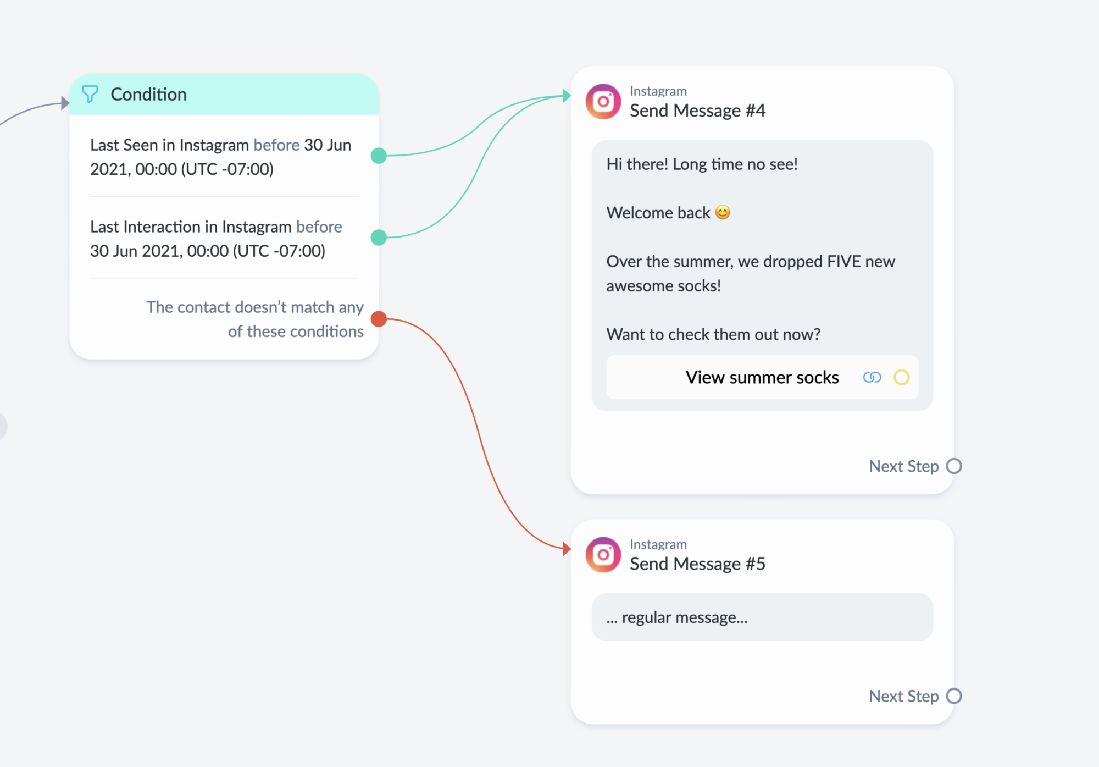
Task: Click the link icon on the View summer socks button
Action: [873, 377]
